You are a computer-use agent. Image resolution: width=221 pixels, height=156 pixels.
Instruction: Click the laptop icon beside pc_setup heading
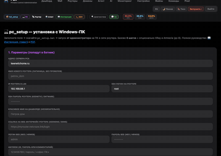tap(6, 32)
